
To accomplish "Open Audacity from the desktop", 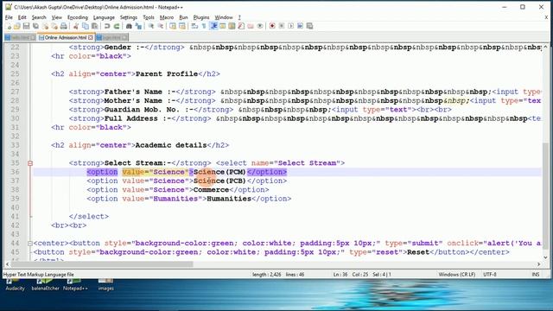I will click(x=15, y=285).
